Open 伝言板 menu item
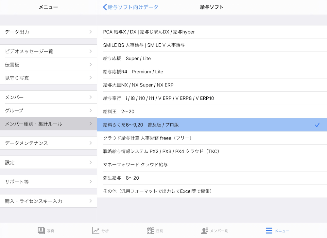The height and width of the screenshot is (238, 327). click(48, 65)
